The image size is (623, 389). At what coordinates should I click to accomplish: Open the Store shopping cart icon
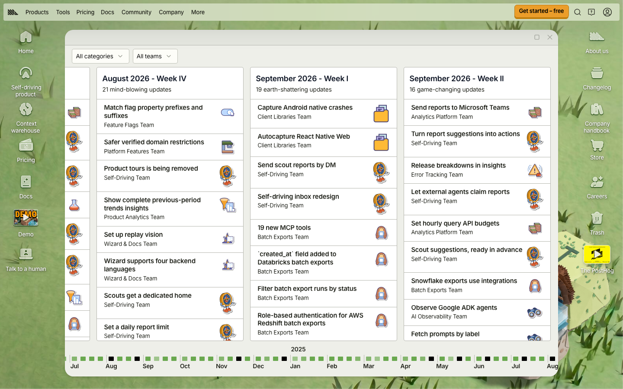coord(597,150)
